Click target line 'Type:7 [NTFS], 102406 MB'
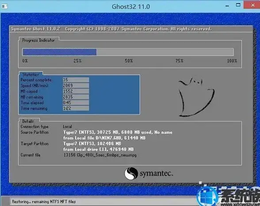 (x=92, y=143)
